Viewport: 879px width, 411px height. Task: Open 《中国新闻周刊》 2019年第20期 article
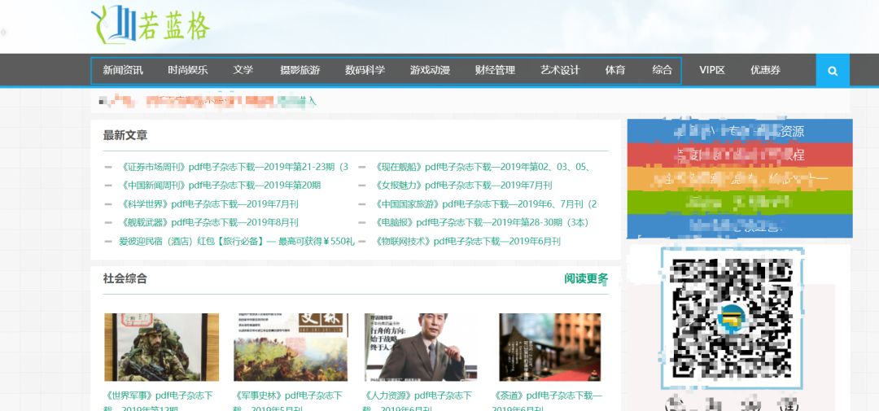coord(220,185)
